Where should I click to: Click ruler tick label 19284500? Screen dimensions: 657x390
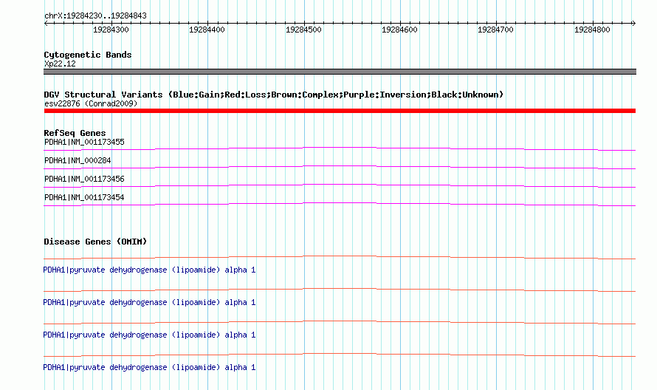click(x=304, y=30)
